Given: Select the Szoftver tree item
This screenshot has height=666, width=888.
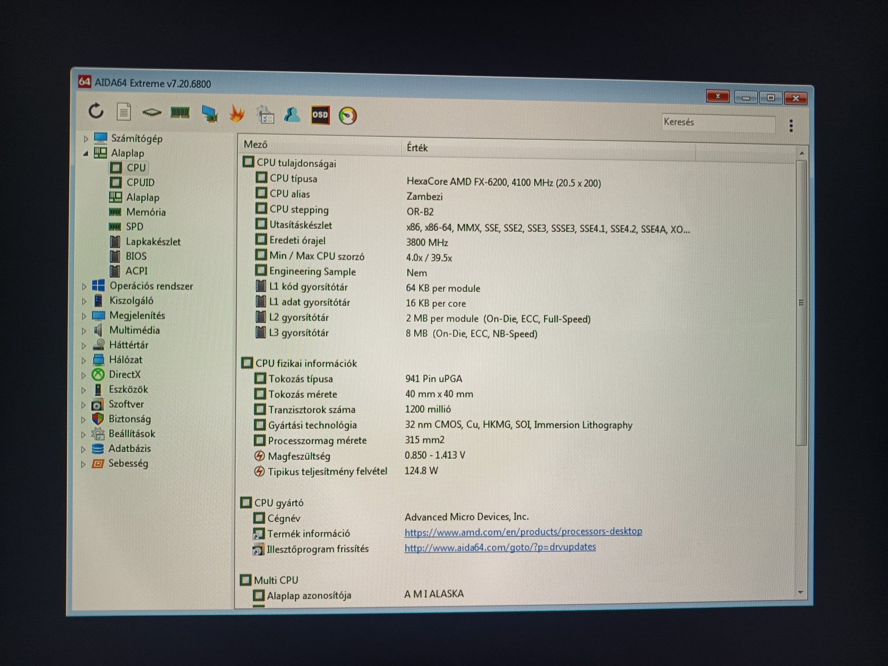Looking at the screenshot, I should [x=126, y=404].
